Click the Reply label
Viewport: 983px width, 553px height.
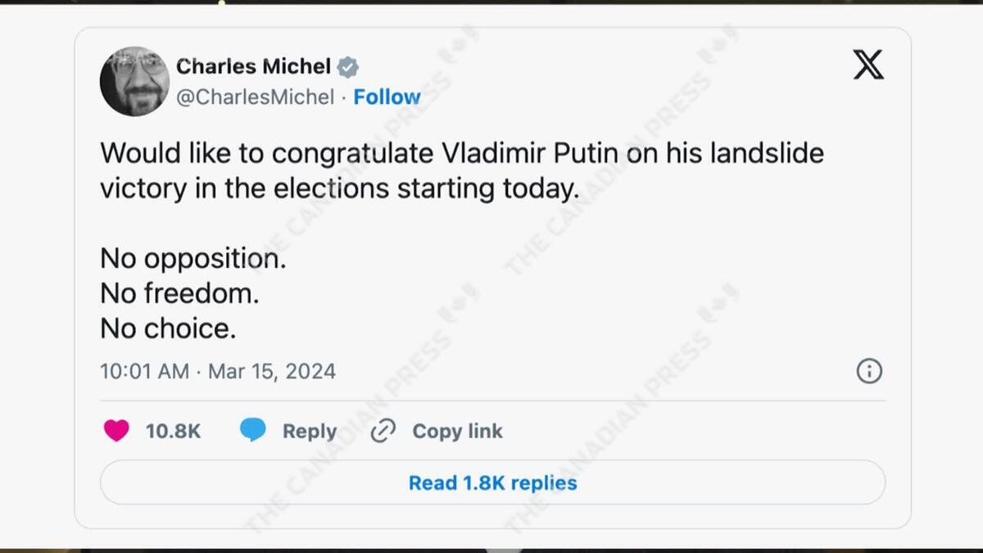click(309, 431)
